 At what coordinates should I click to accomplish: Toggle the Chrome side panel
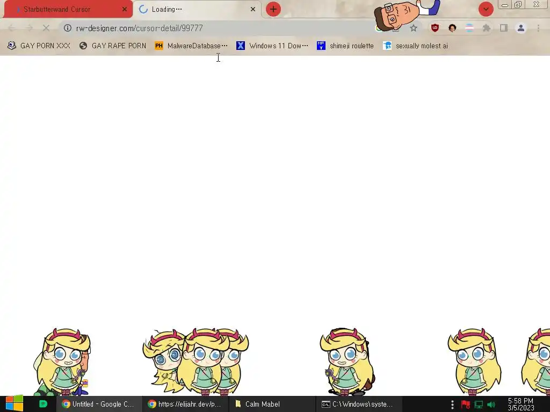pyautogui.click(x=504, y=28)
